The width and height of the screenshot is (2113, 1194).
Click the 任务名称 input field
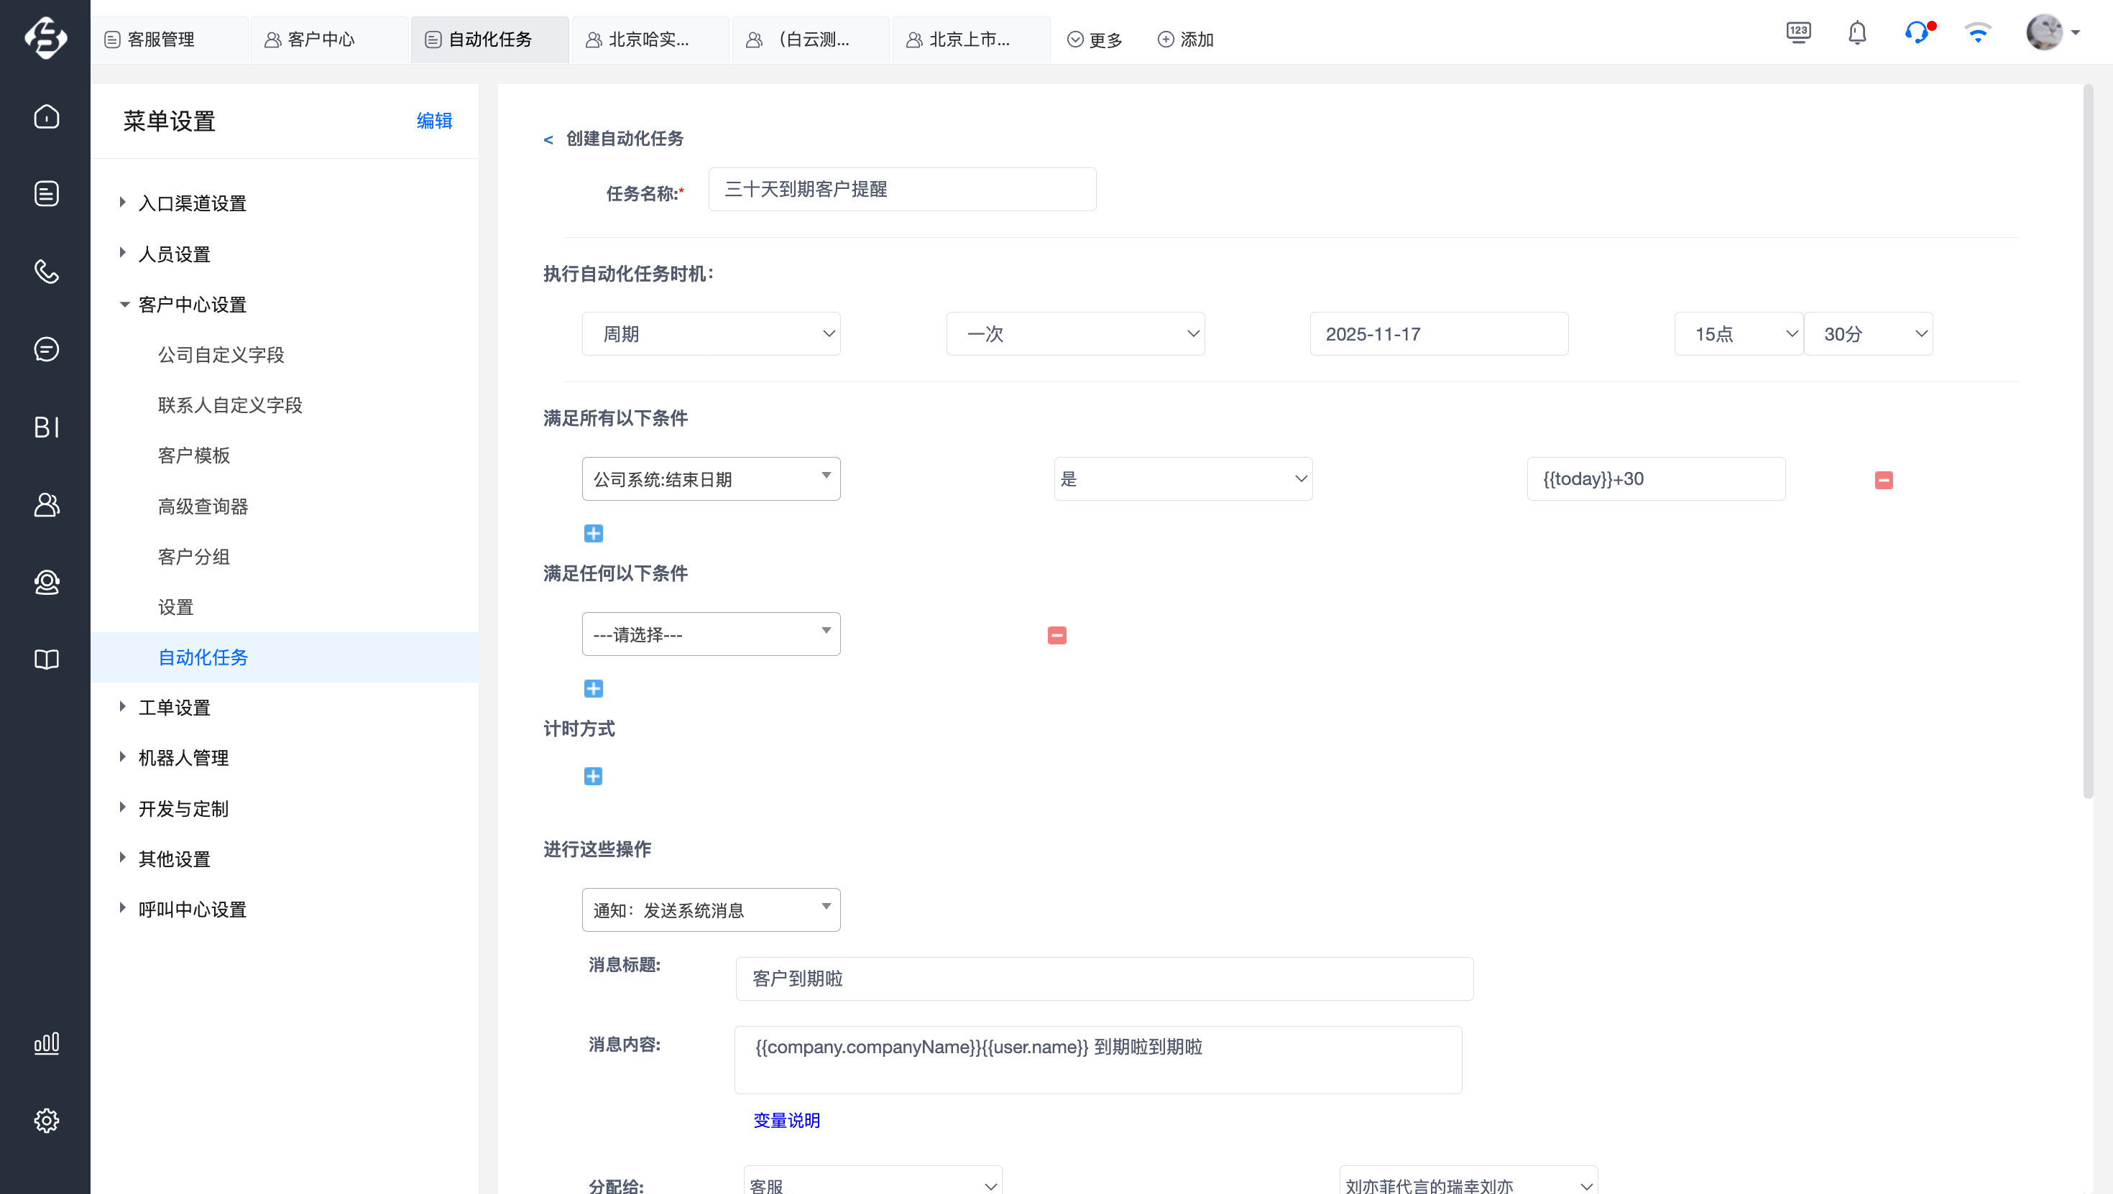901,190
